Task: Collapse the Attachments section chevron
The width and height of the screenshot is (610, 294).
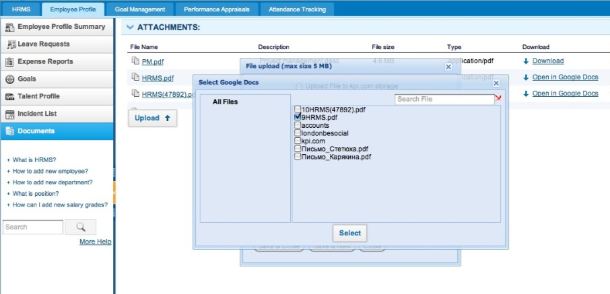Action: pyautogui.click(x=130, y=28)
